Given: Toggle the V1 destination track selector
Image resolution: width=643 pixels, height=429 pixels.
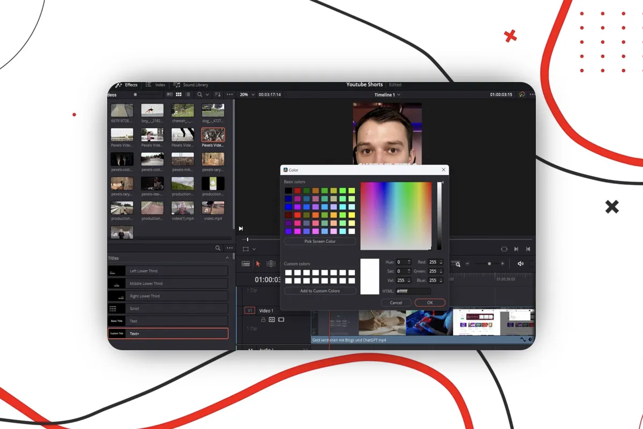Looking at the screenshot, I should point(250,310).
